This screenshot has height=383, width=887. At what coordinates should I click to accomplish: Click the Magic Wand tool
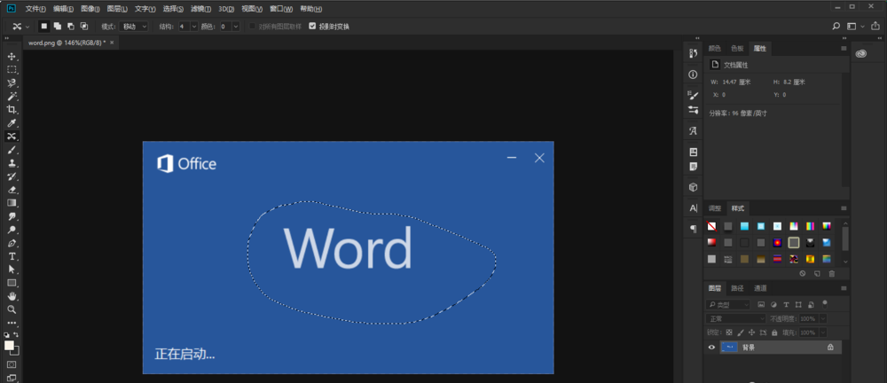tap(12, 96)
